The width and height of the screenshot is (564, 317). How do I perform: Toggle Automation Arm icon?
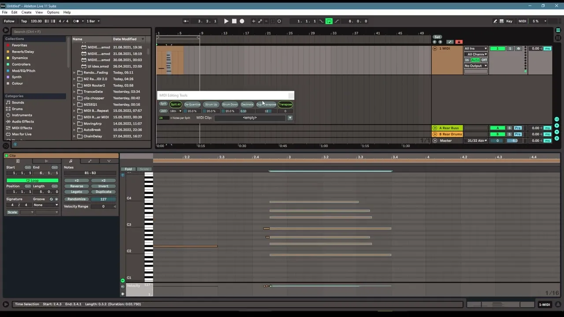point(260,21)
